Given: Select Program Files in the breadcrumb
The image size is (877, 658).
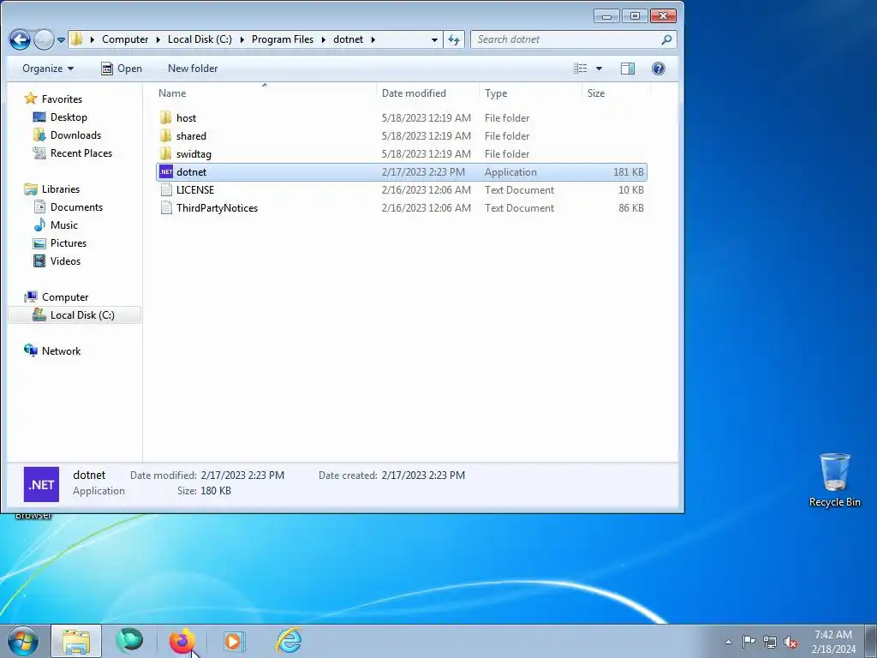Looking at the screenshot, I should pyautogui.click(x=283, y=39).
